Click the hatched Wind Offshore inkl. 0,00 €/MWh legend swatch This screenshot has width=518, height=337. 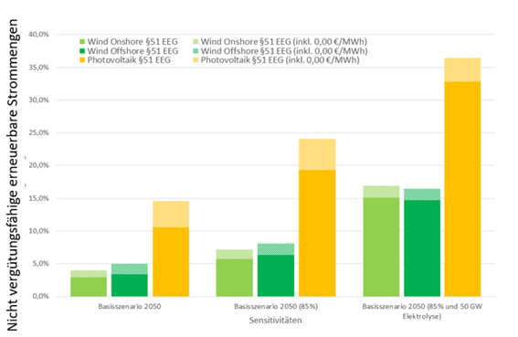tap(196, 51)
